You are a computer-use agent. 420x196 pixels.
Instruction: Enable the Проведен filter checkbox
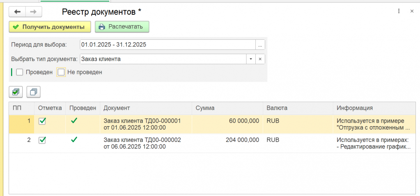click(20, 72)
